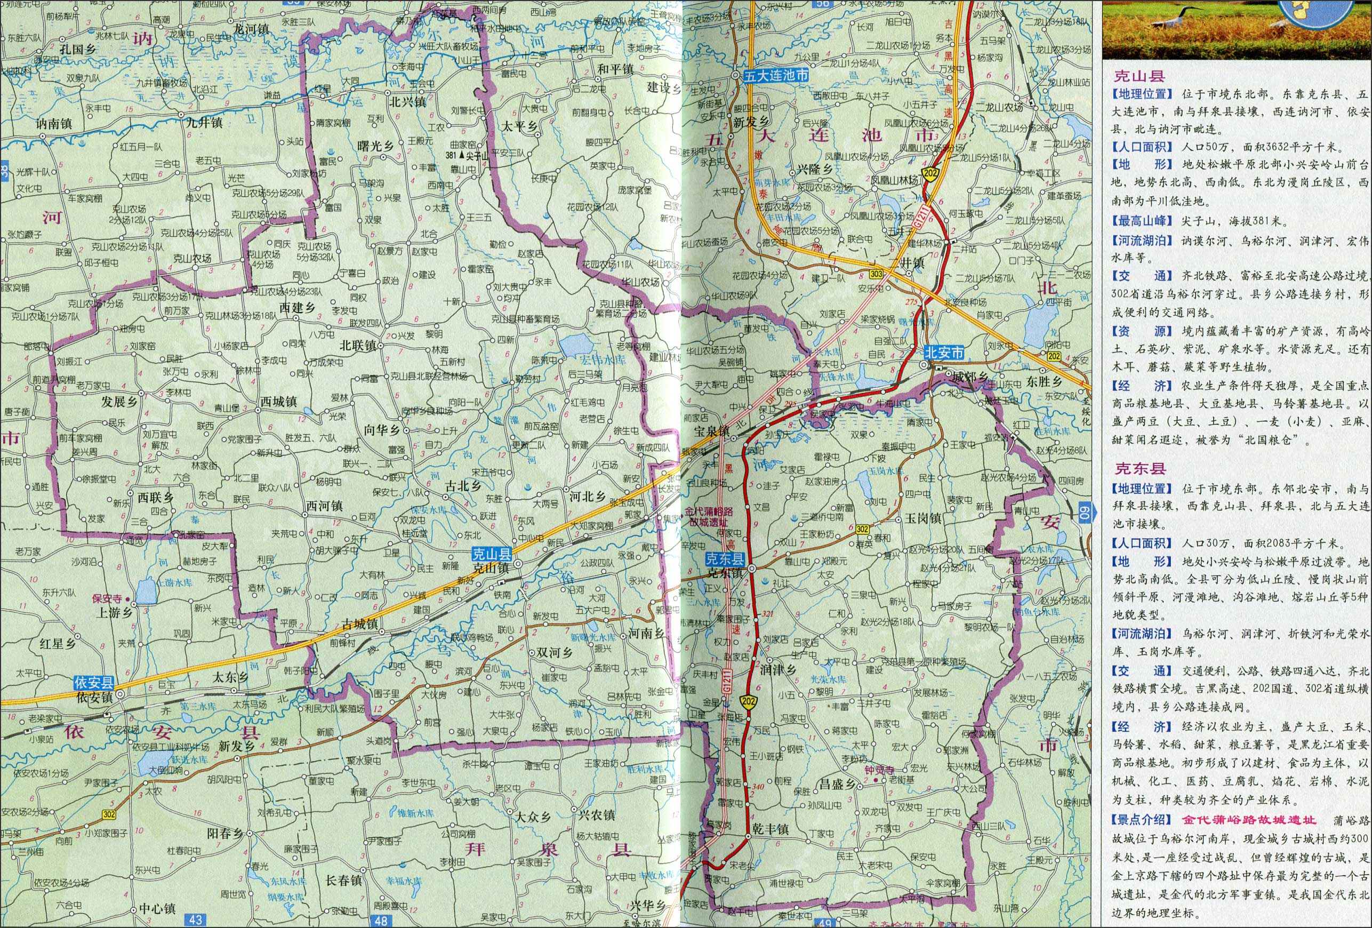Click the 河北乡 township label
The width and height of the screenshot is (1372, 928).
(588, 497)
